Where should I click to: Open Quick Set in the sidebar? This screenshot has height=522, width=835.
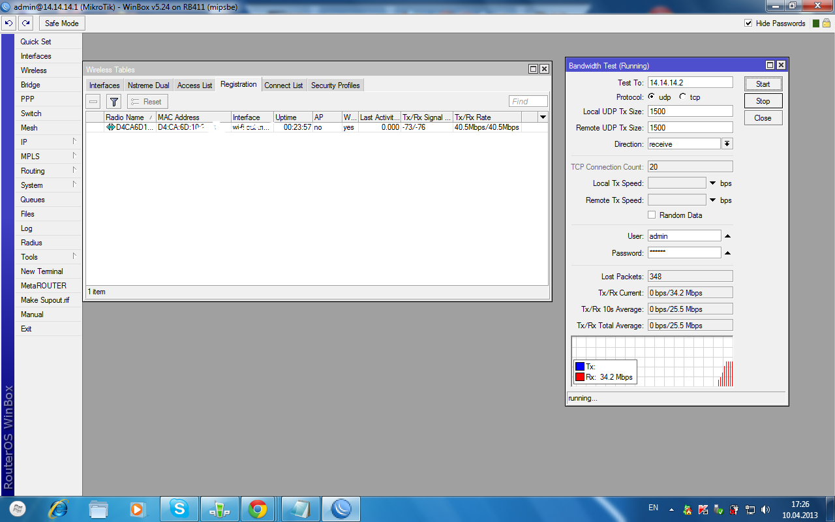[x=48, y=42]
